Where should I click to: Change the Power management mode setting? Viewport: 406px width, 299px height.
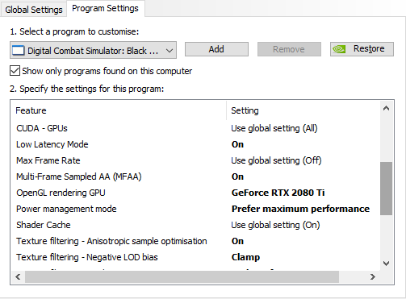(x=300, y=209)
